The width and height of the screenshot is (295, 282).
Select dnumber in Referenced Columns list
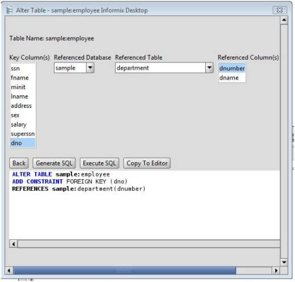tap(232, 68)
